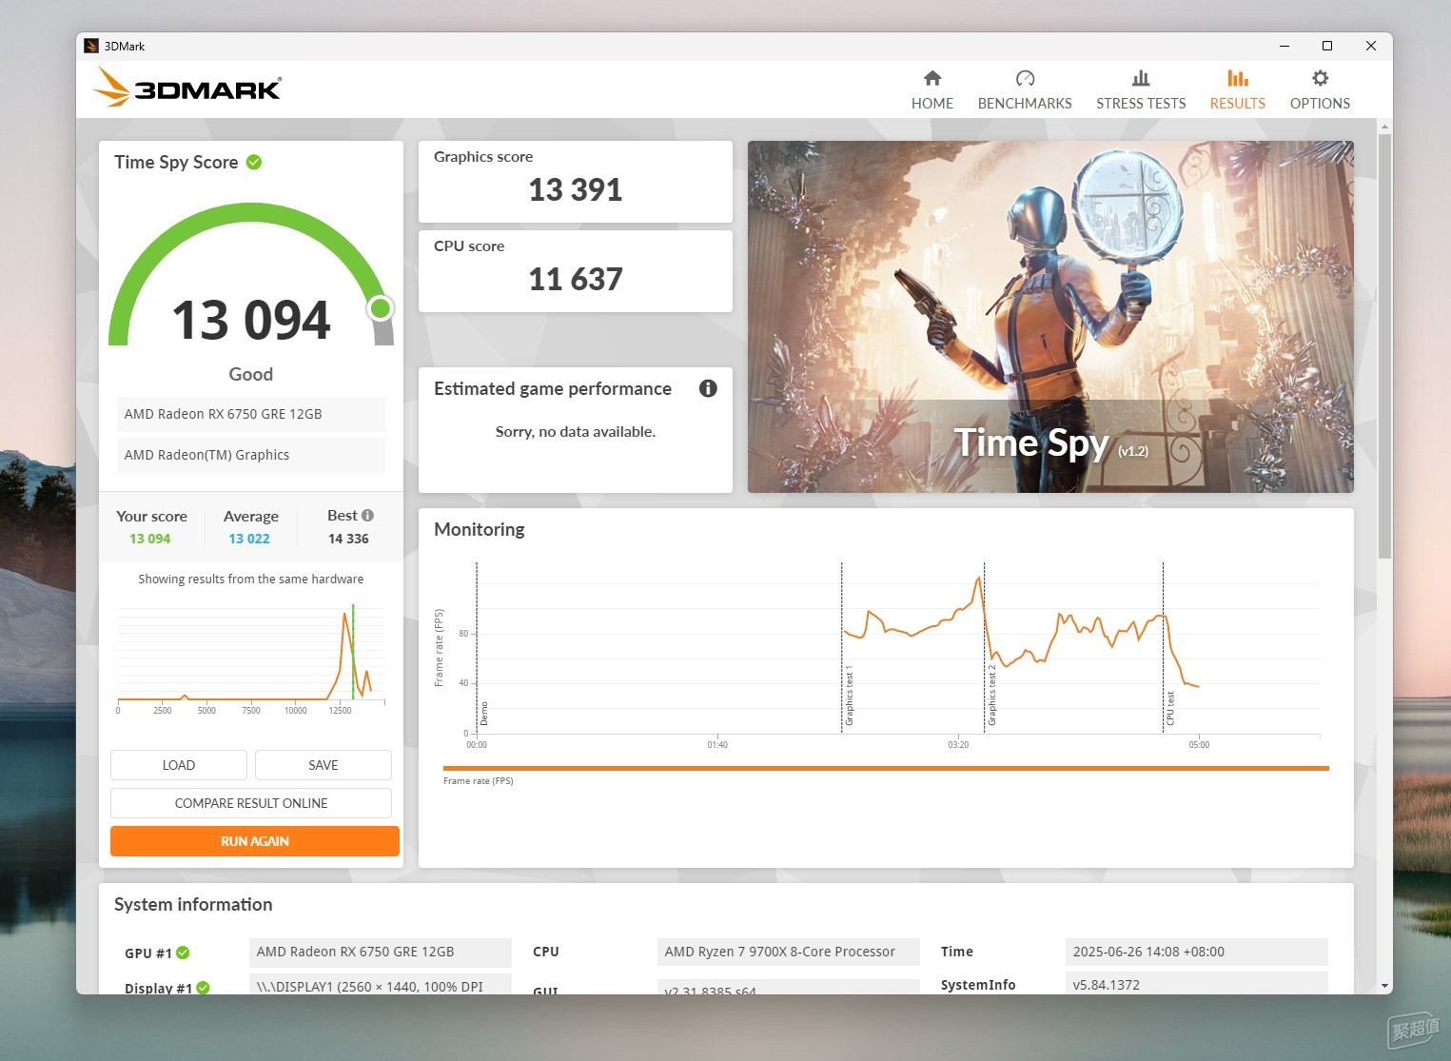Screen dimensions: 1451x1061
Task: Click Demo marker in monitoring chart
Action: (483, 714)
